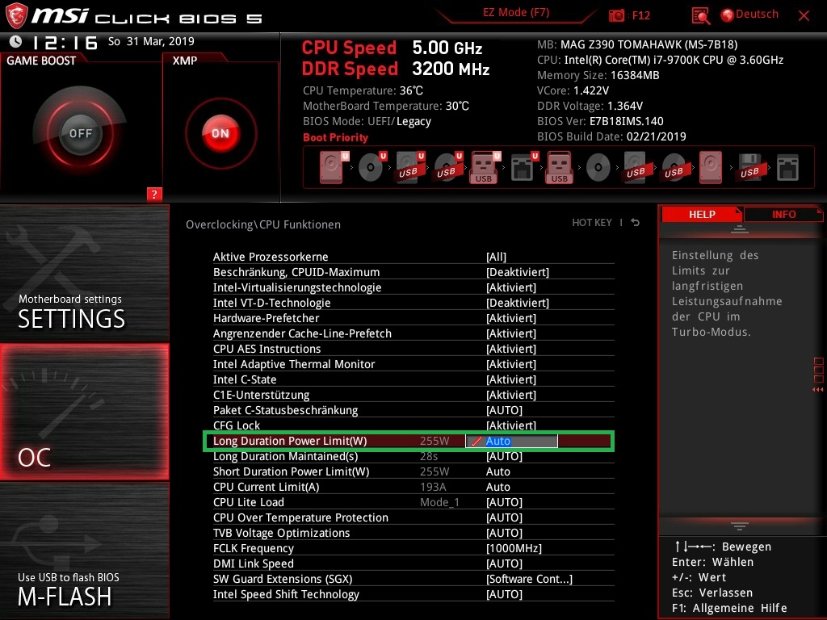Open TVB Voltage Optimizations option
Viewport: 827px width, 620px height.
click(413, 533)
